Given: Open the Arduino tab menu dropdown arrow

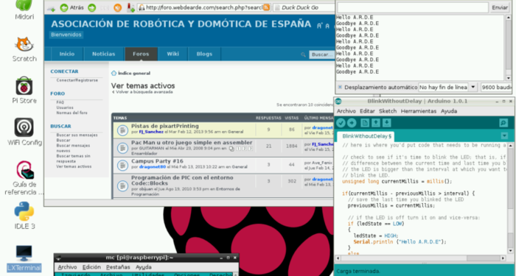Looking at the screenshot, I should tap(504, 136).
